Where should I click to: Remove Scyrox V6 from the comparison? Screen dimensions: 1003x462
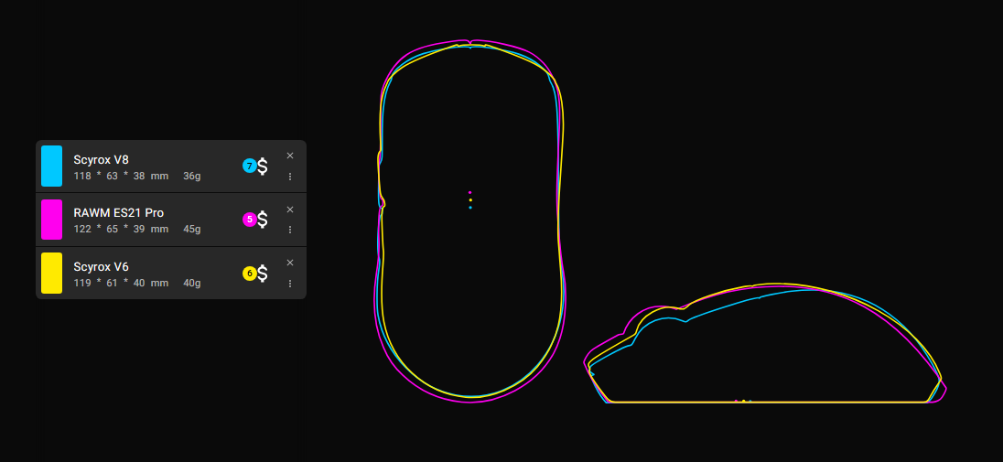290,263
